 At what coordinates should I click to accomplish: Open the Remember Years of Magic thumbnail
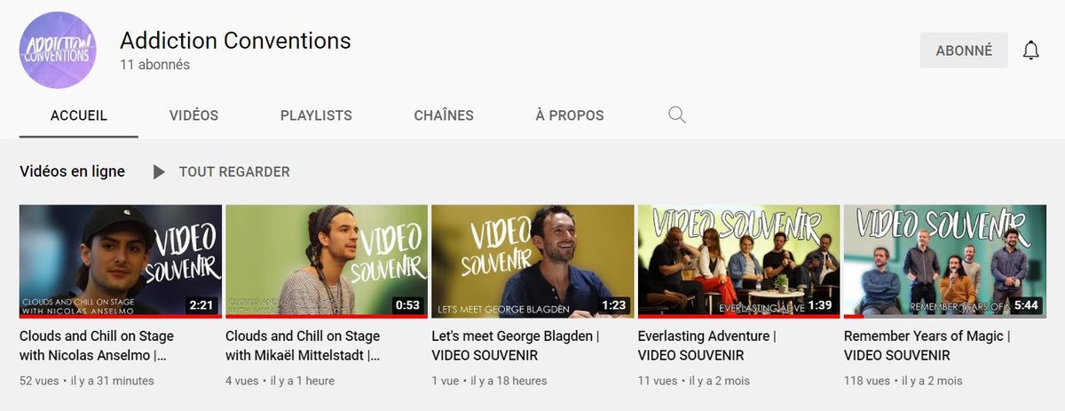coord(945,261)
